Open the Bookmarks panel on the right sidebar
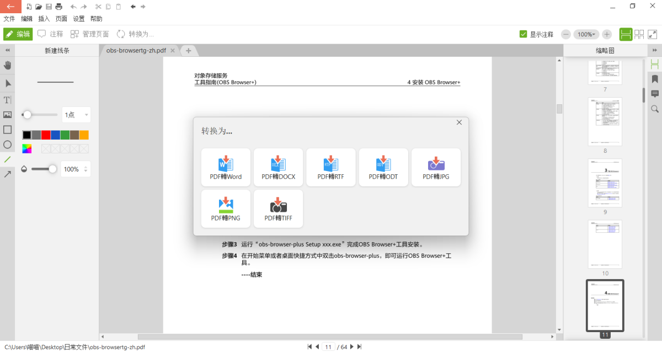The image size is (662, 352). (655, 79)
